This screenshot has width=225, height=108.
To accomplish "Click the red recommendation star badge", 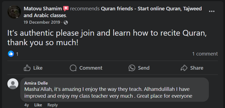I will 66,9.
